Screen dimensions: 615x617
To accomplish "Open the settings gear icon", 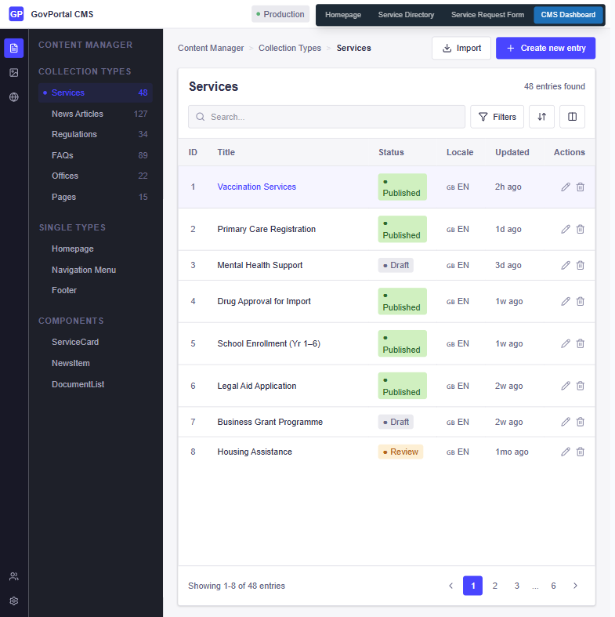I will 14,601.
